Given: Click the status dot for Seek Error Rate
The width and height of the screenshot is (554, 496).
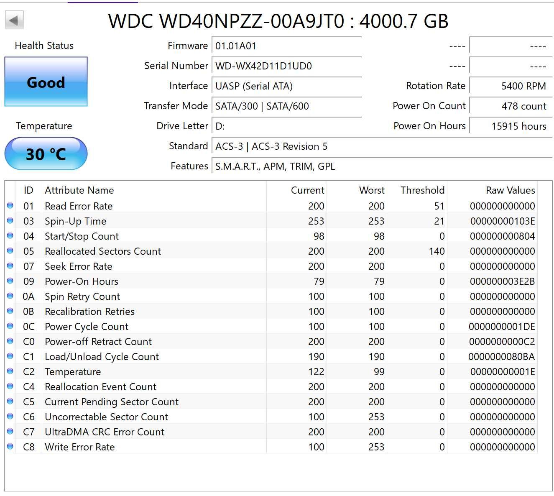Looking at the screenshot, I should click(10, 266).
